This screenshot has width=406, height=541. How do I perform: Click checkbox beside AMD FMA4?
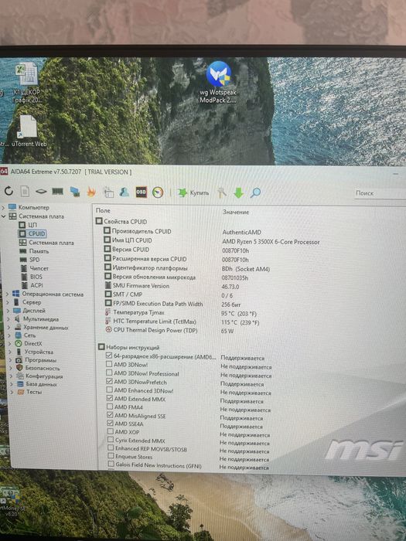coord(110,407)
